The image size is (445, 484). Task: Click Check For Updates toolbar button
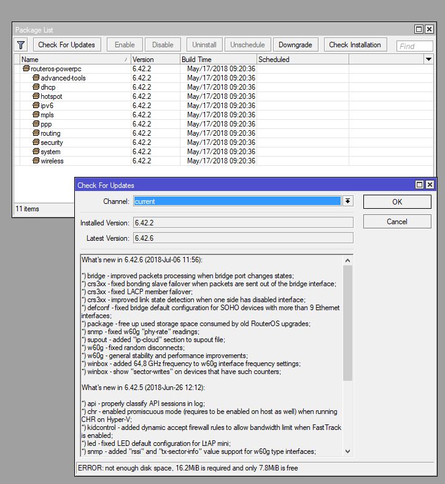tap(67, 45)
